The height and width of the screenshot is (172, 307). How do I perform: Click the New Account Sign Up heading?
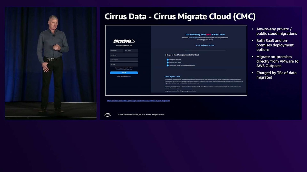[x=124, y=45]
